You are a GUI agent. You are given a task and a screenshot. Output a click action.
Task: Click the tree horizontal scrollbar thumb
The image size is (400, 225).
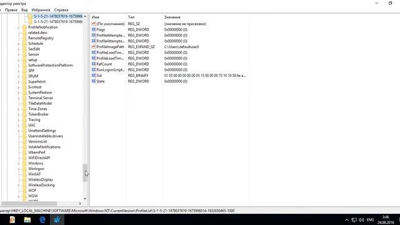tap(29, 204)
